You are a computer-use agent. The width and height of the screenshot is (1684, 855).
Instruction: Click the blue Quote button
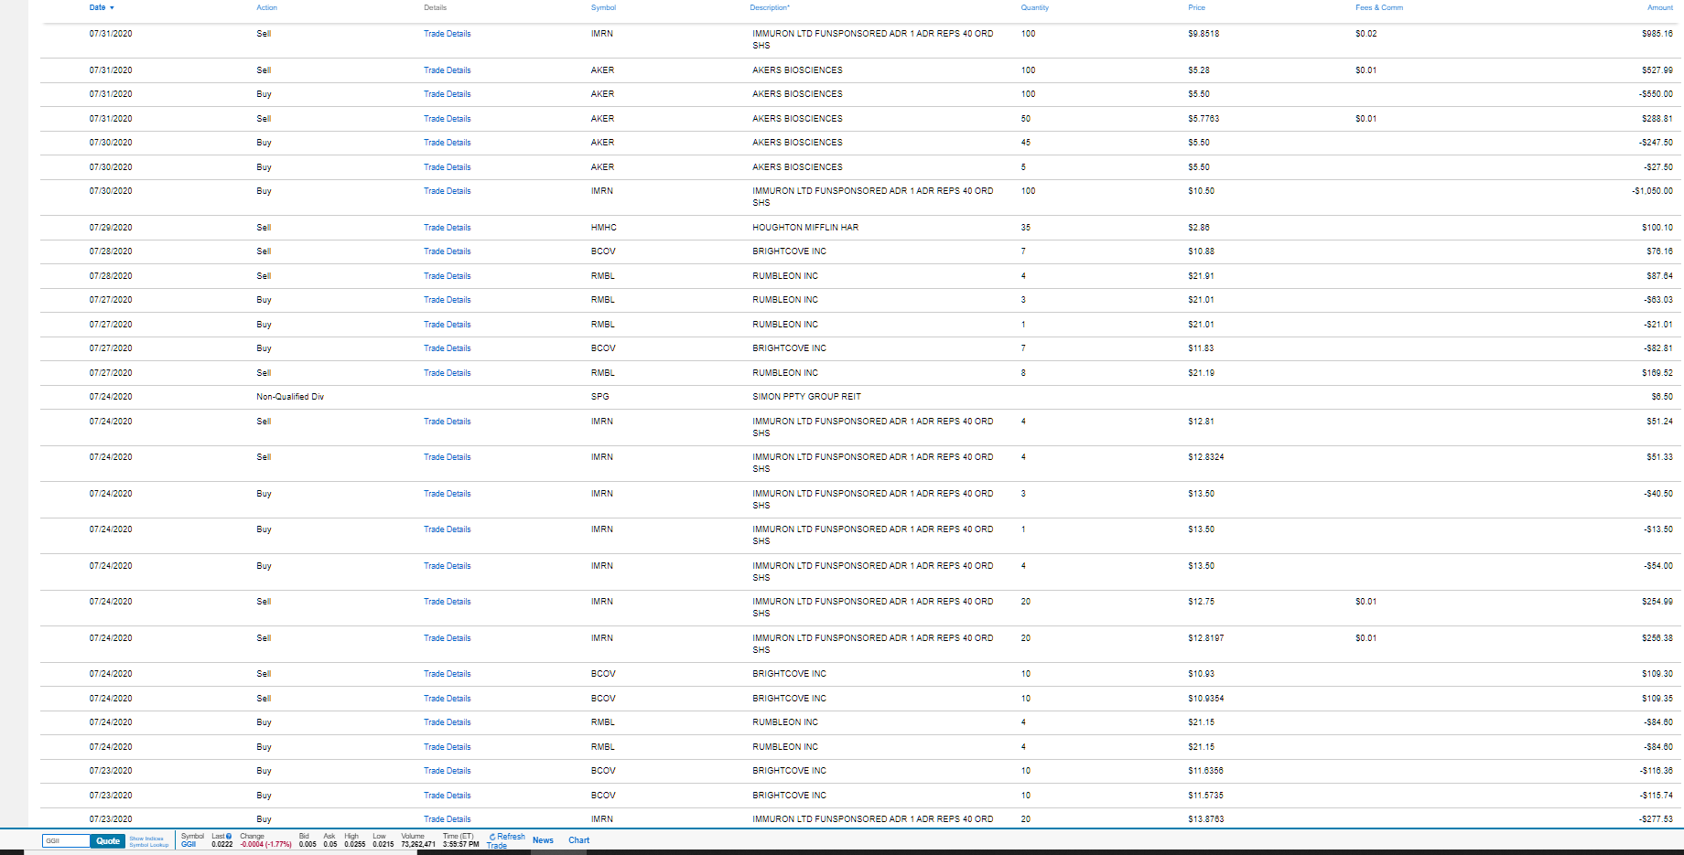coord(108,840)
